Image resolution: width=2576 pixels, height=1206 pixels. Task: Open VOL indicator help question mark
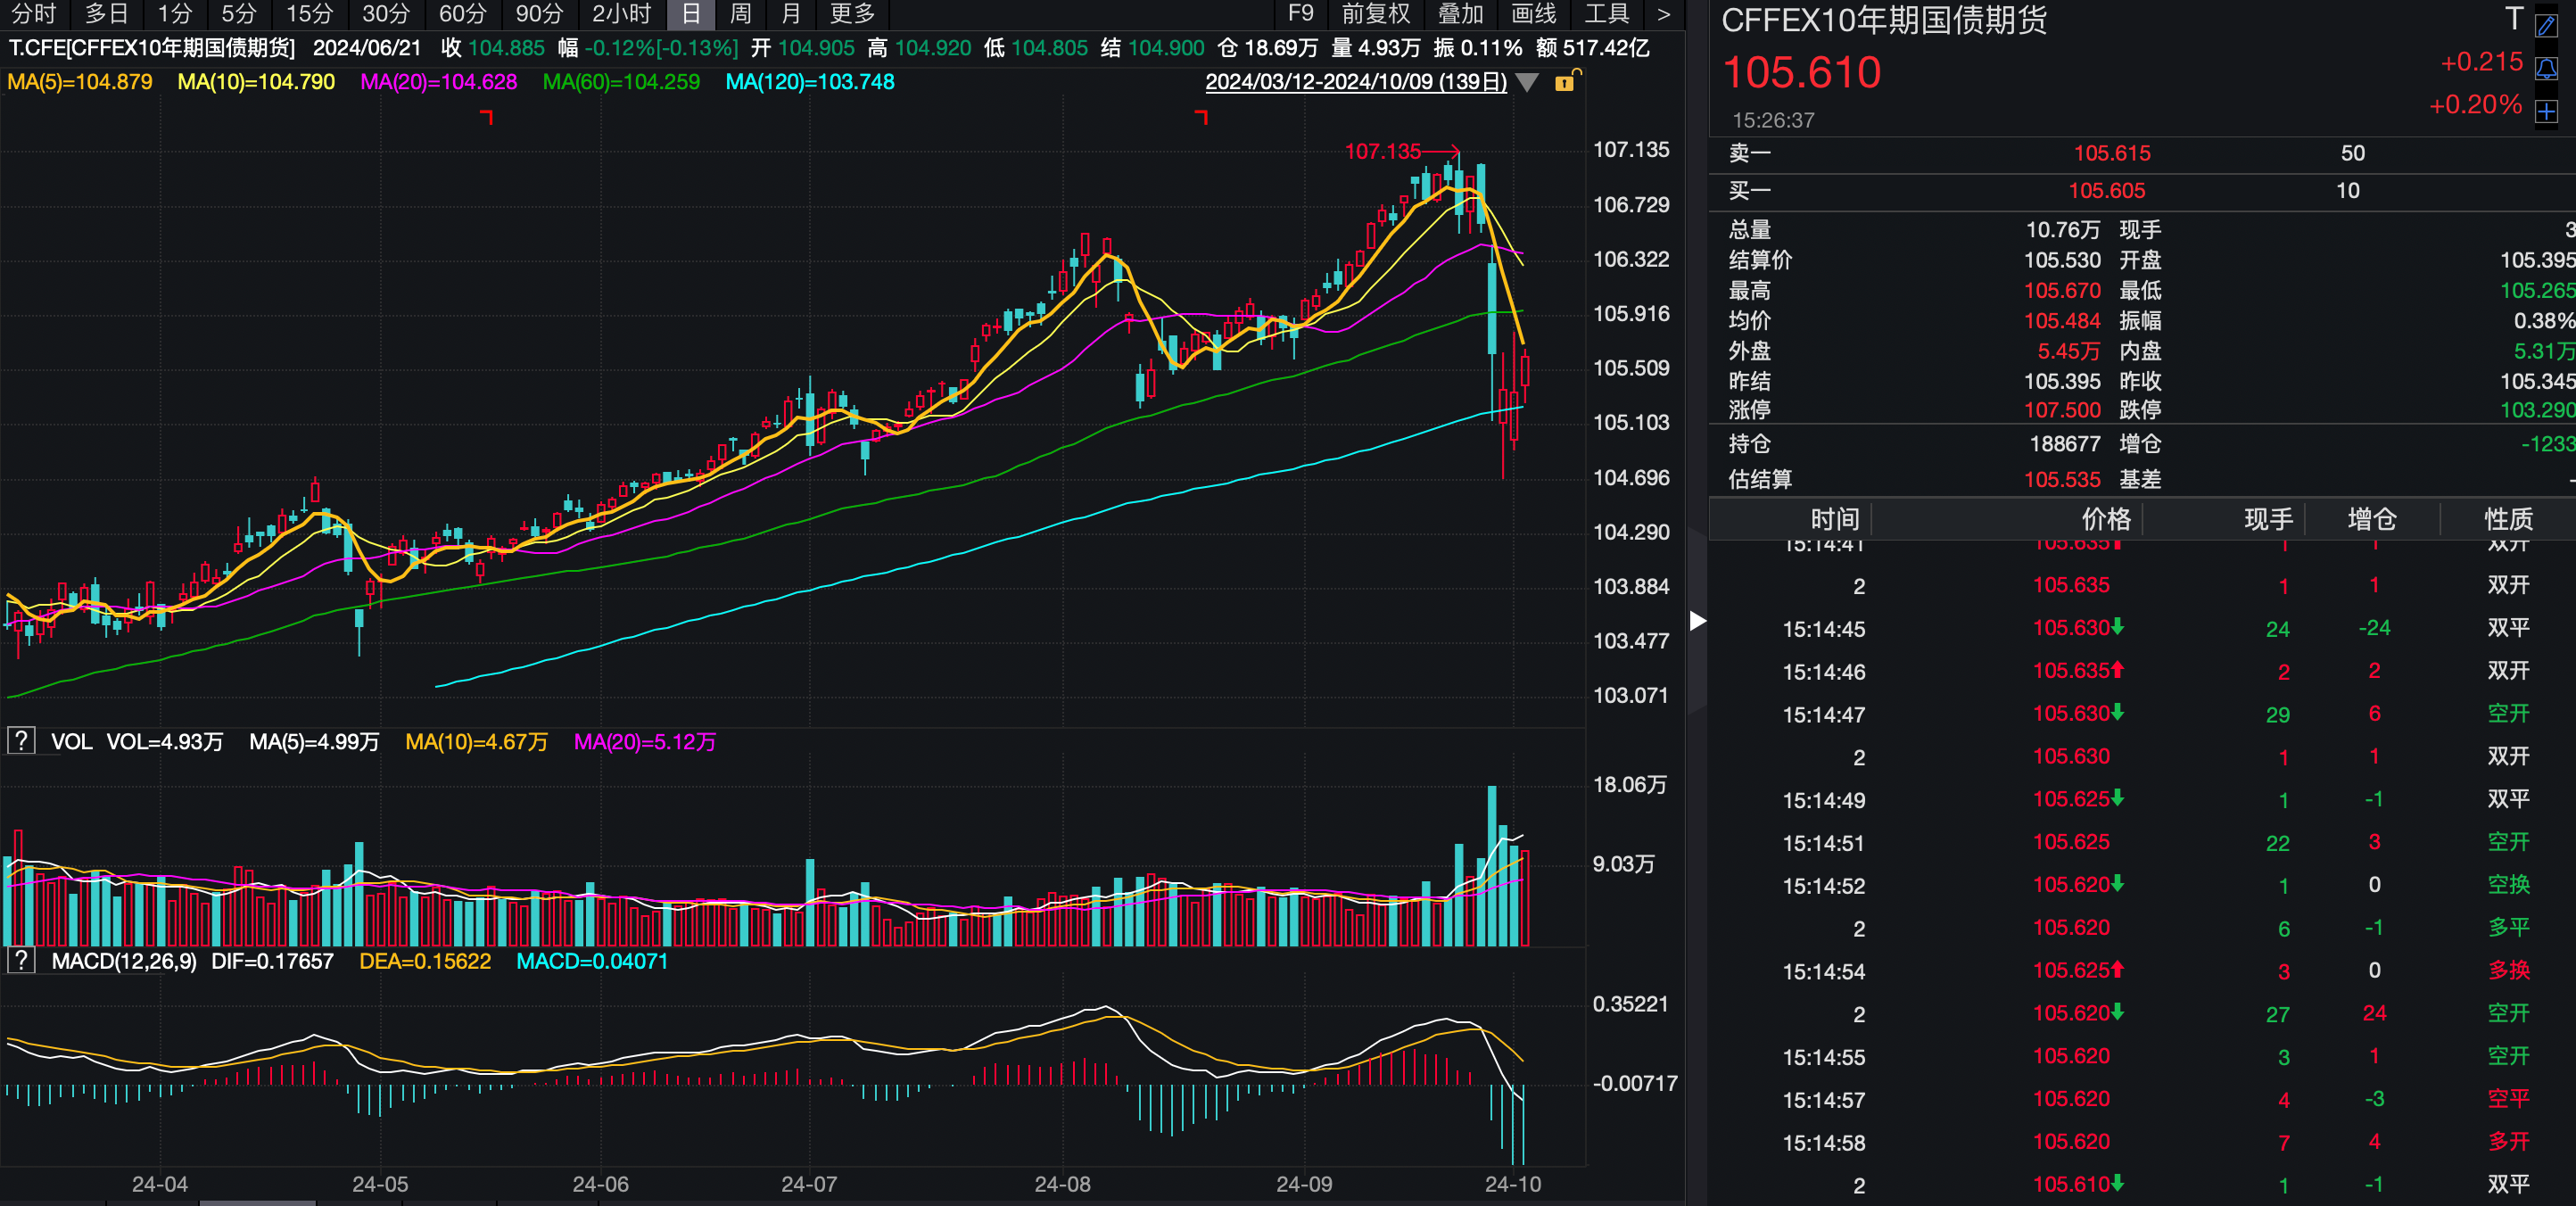(x=21, y=741)
